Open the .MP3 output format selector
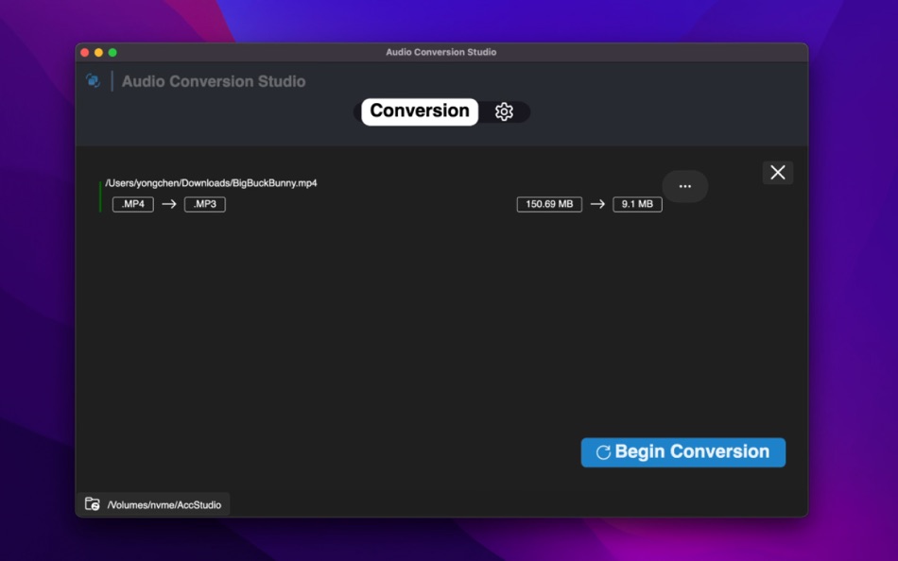 [x=204, y=204]
